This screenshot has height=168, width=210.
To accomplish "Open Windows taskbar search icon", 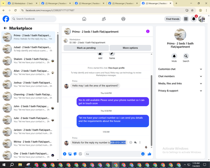I will [12, 165].
